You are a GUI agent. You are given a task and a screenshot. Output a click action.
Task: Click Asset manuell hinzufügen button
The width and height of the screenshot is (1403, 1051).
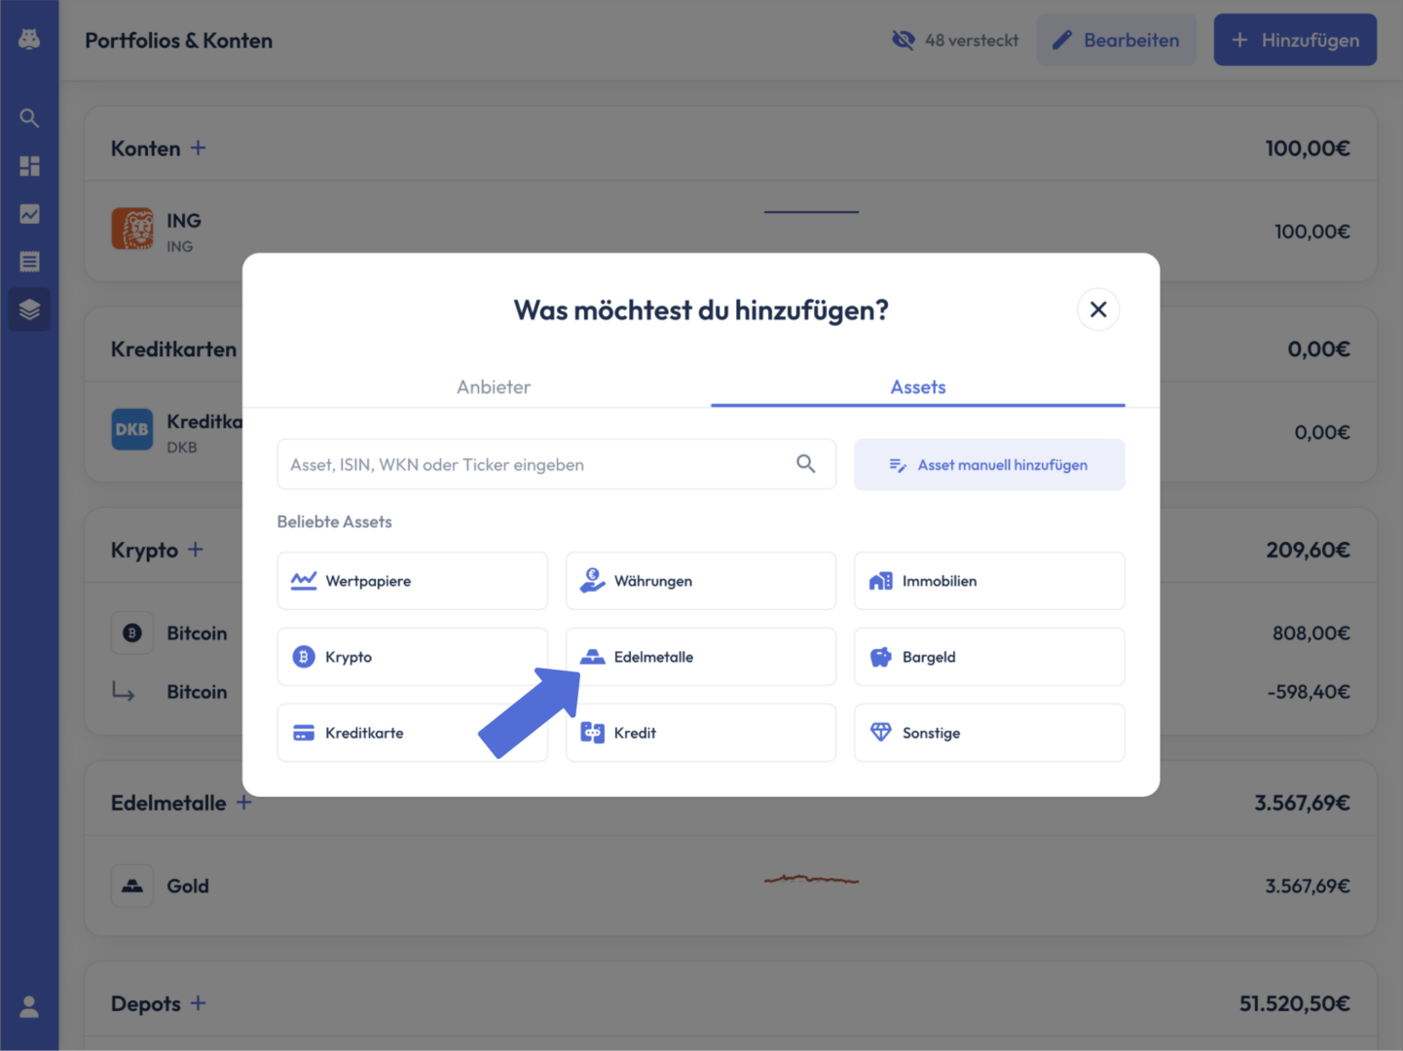click(x=989, y=465)
